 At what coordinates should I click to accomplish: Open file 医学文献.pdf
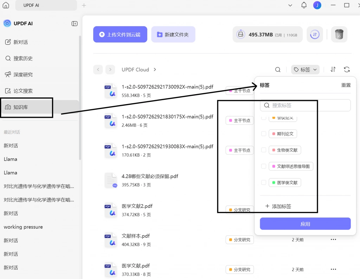click(135, 266)
